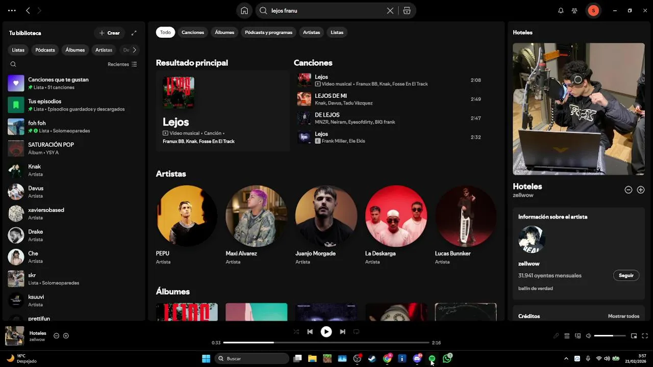Seek in the playback progress bar
Viewport: 653px width, 367px height.
click(x=326, y=343)
